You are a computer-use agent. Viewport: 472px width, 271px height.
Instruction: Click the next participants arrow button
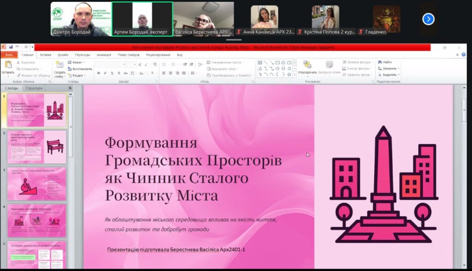coord(428,19)
